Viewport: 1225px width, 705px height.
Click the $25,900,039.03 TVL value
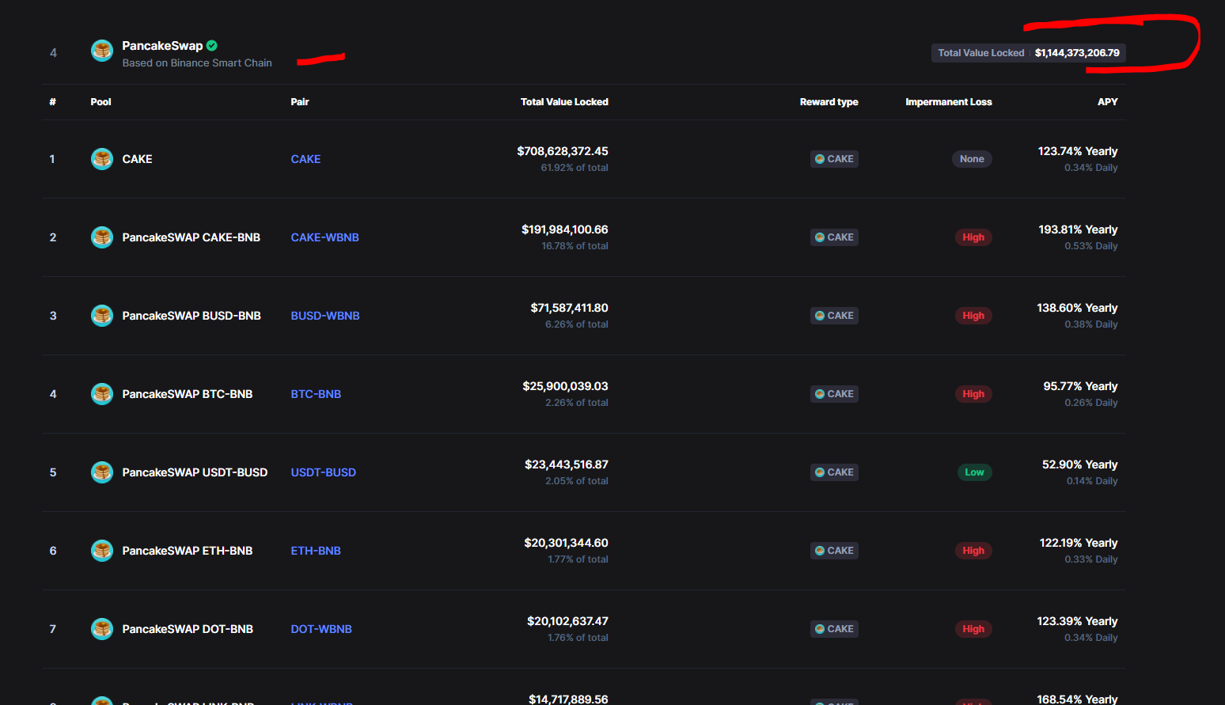click(x=565, y=386)
